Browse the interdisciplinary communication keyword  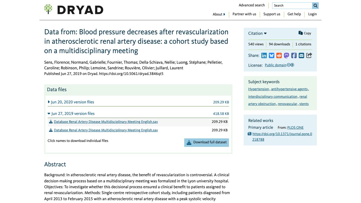(x=273, y=96)
